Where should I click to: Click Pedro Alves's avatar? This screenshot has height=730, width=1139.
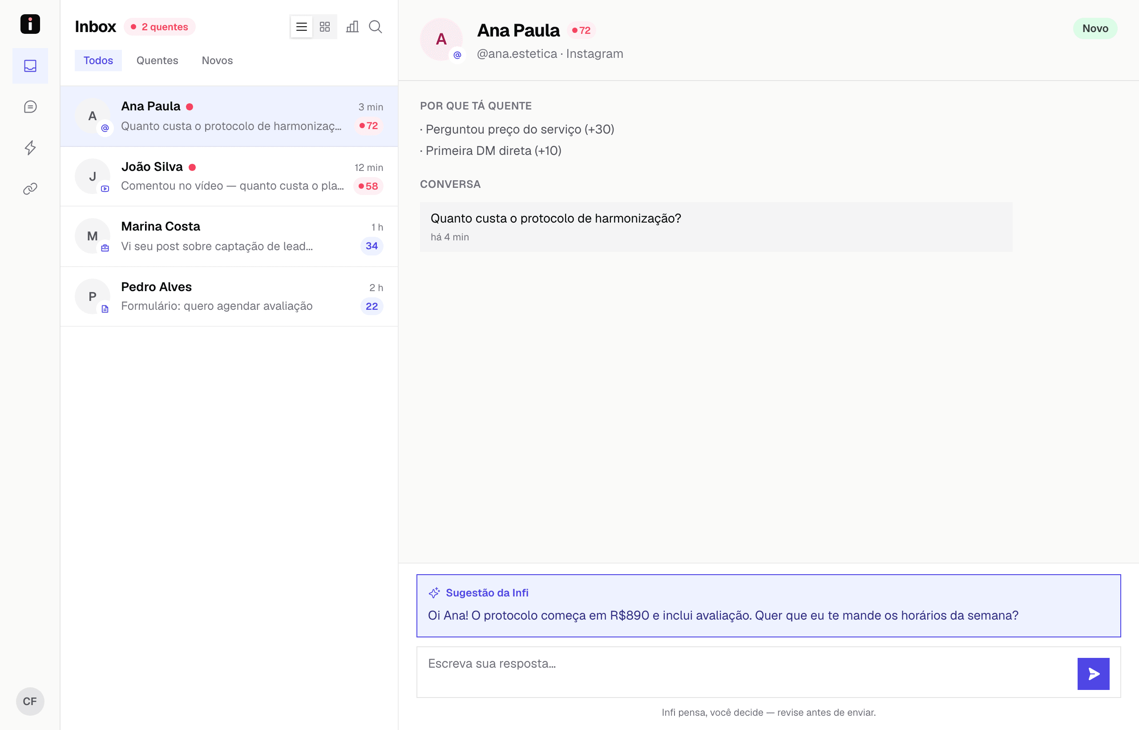(x=93, y=296)
